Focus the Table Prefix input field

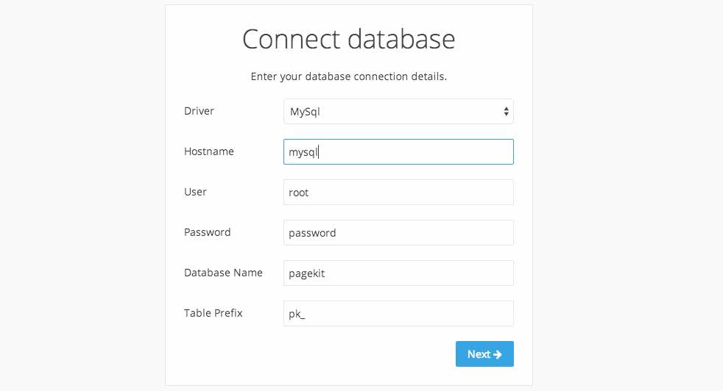[398, 314]
